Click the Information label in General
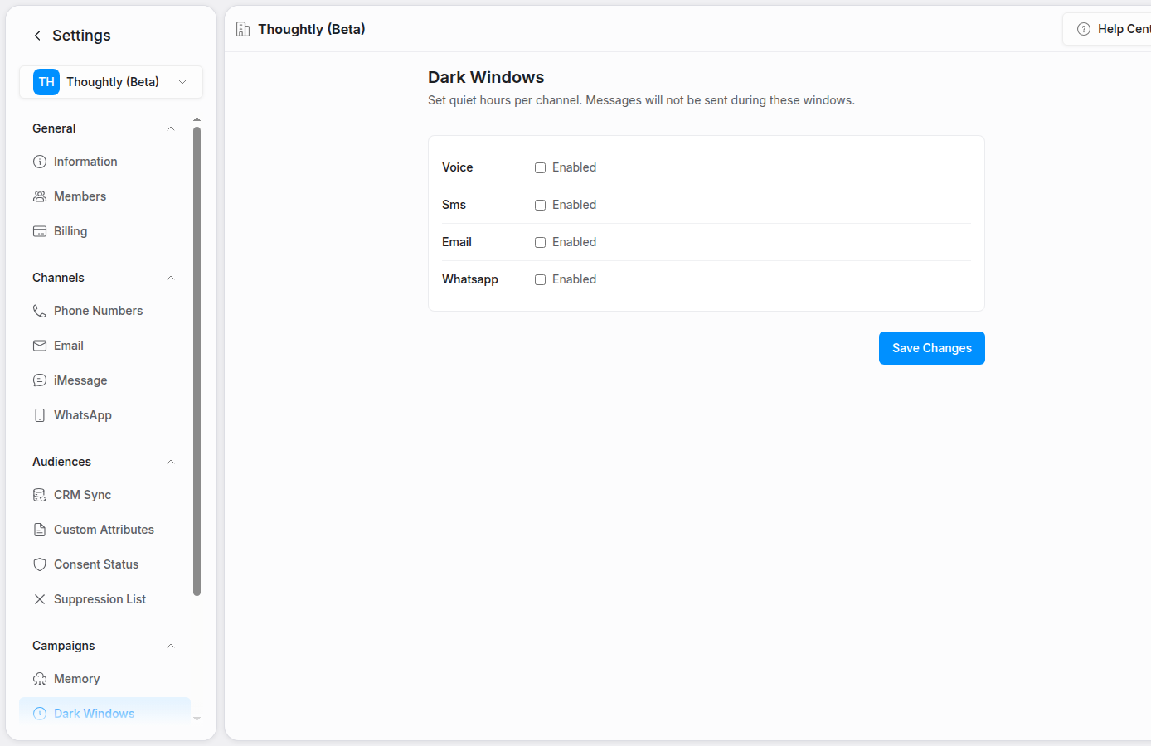Viewport: 1151px width, 746px height. click(x=85, y=162)
